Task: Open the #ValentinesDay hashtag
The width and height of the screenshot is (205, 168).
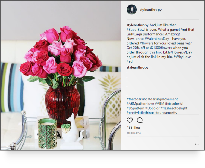Action: [157, 39]
